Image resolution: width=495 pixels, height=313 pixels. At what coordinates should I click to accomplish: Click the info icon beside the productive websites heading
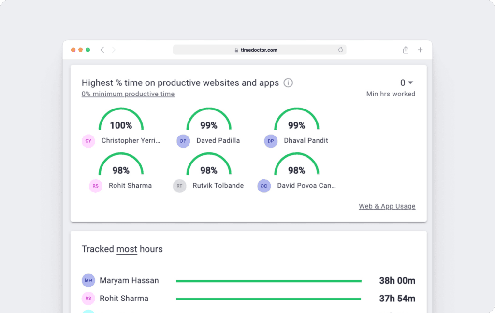(288, 82)
